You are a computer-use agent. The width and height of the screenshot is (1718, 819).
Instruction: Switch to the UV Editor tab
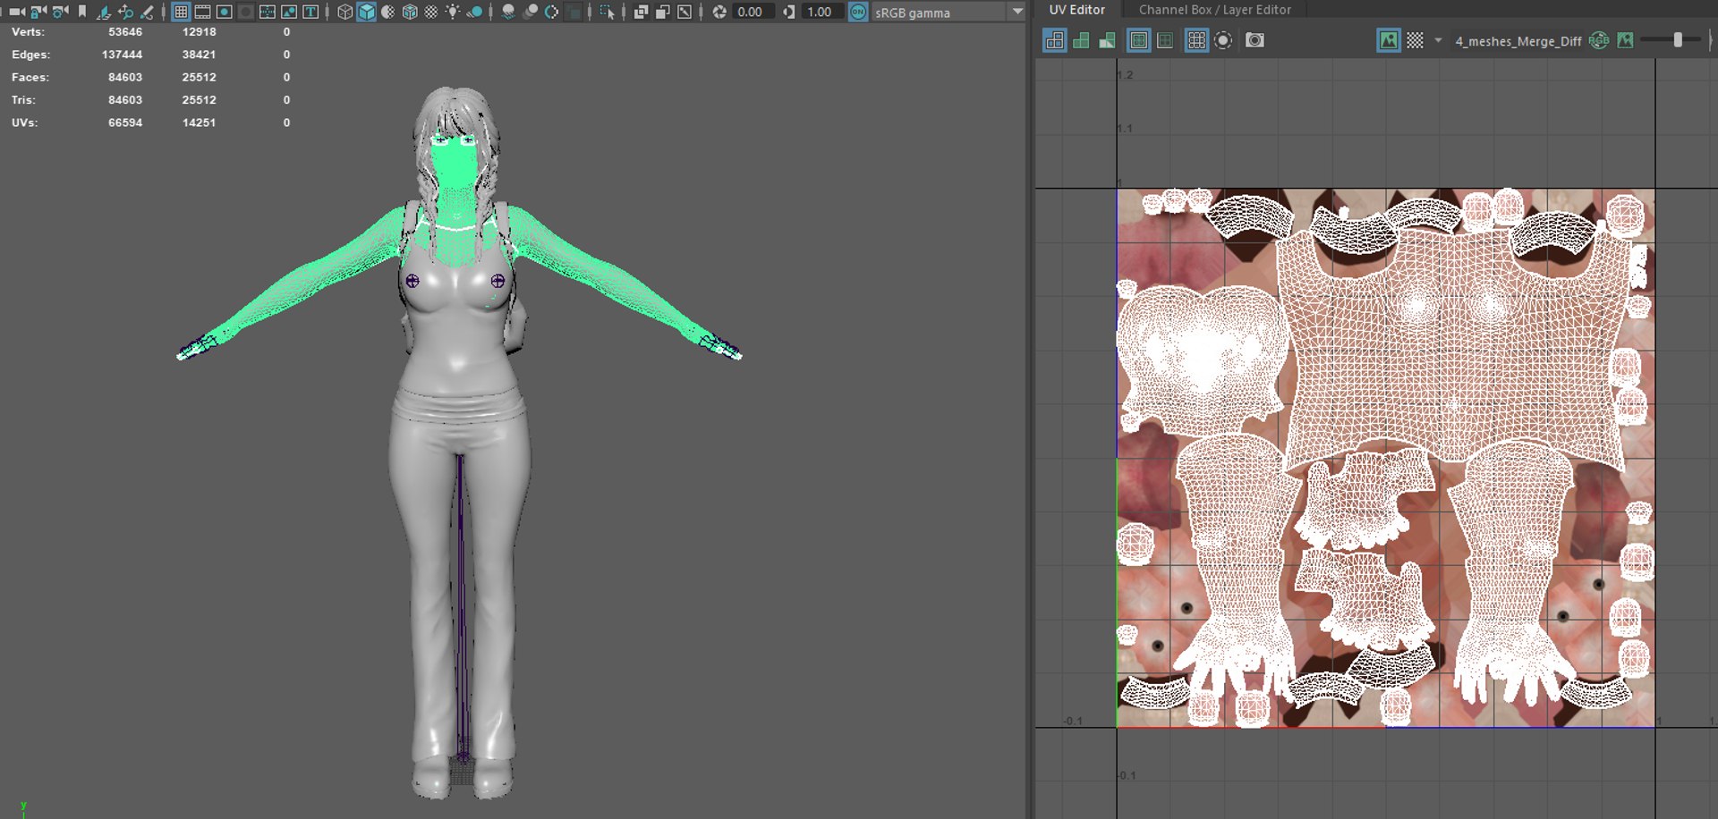(1076, 10)
